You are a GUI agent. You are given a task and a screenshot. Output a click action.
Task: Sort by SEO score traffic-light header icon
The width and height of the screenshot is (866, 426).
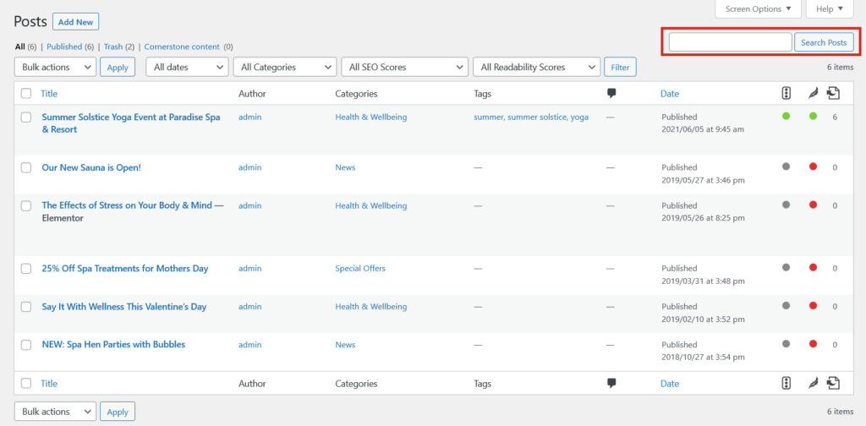(x=787, y=93)
